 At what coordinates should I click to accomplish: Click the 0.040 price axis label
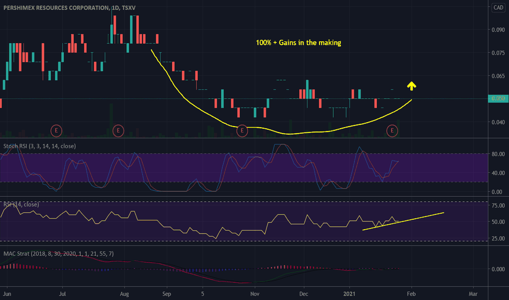pos(498,122)
